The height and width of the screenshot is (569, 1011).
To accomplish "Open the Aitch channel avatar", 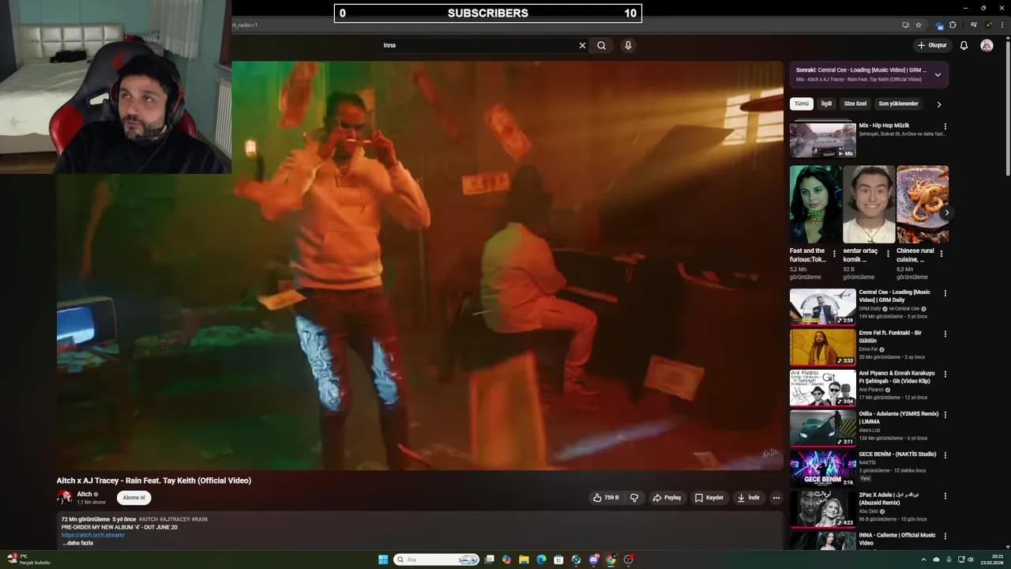I will [x=64, y=497].
